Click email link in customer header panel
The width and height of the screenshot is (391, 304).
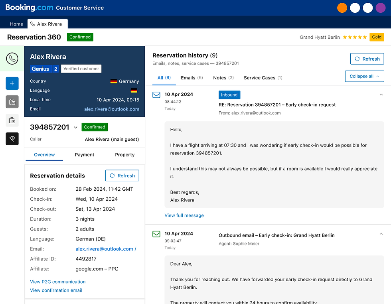[111, 109]
